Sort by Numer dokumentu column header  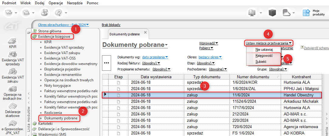click(x=255, y=77)
